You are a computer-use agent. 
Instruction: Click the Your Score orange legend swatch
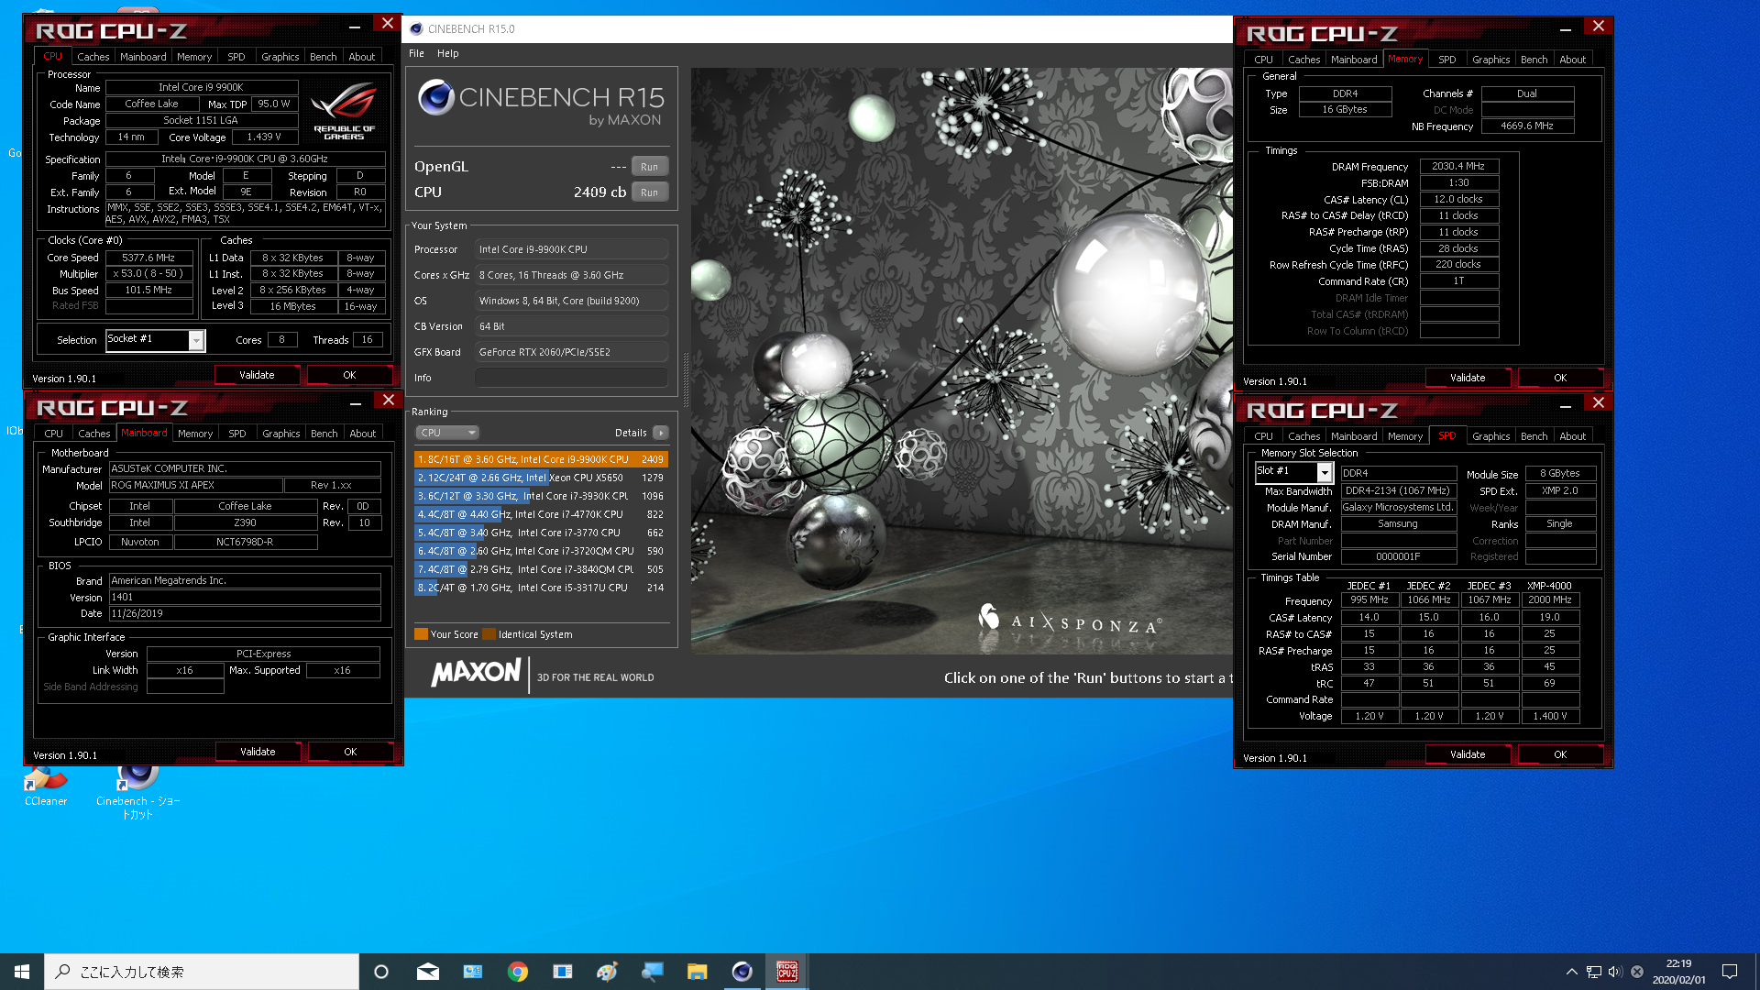tap(421, 634)
